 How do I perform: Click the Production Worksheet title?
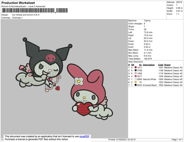coord(18,3)
